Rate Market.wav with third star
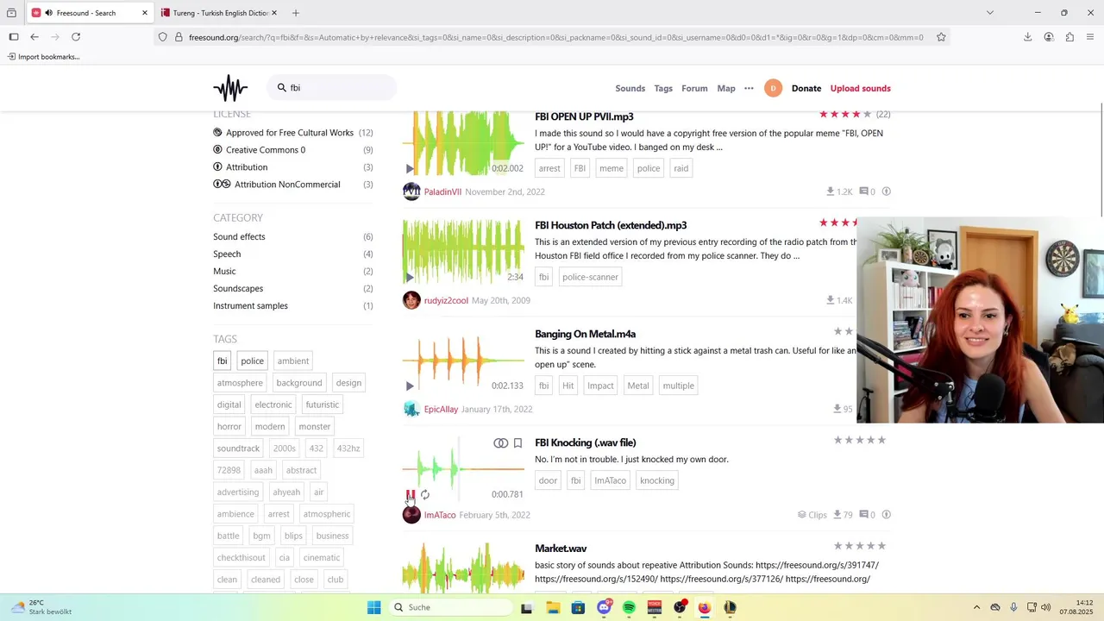 click(x=860, y=546)
